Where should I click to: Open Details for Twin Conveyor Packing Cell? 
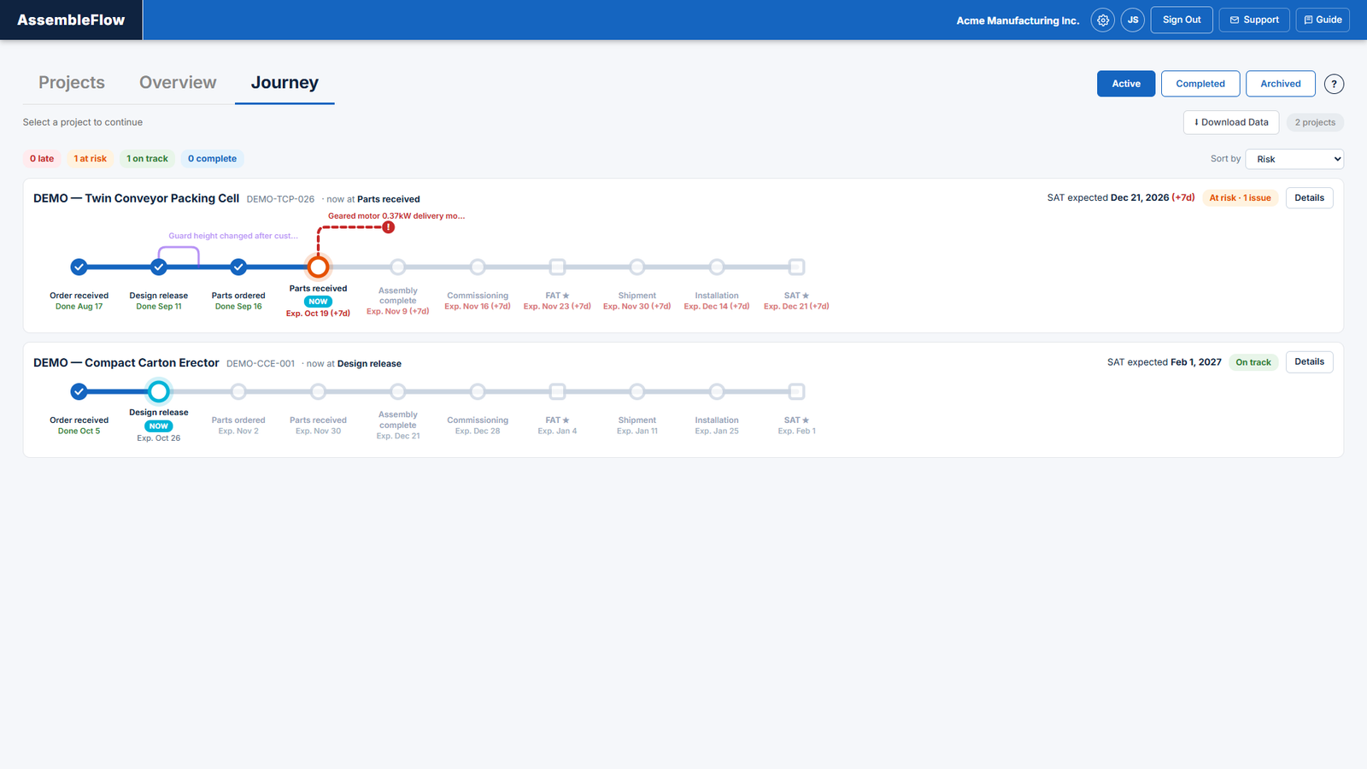click(x=1309, y=197)
